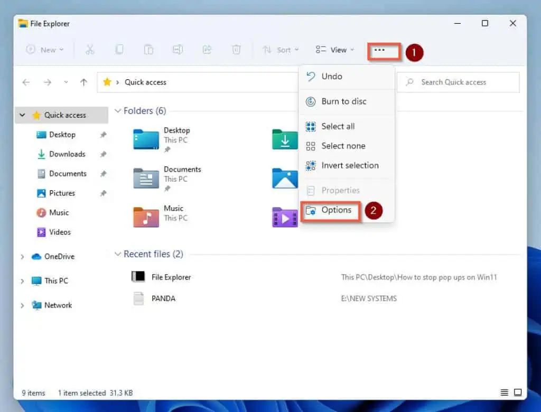Image resolution: width=541 pixels, height=412 pixels.
Task: Click the Up arrow navigation icon
Action: 83,82
